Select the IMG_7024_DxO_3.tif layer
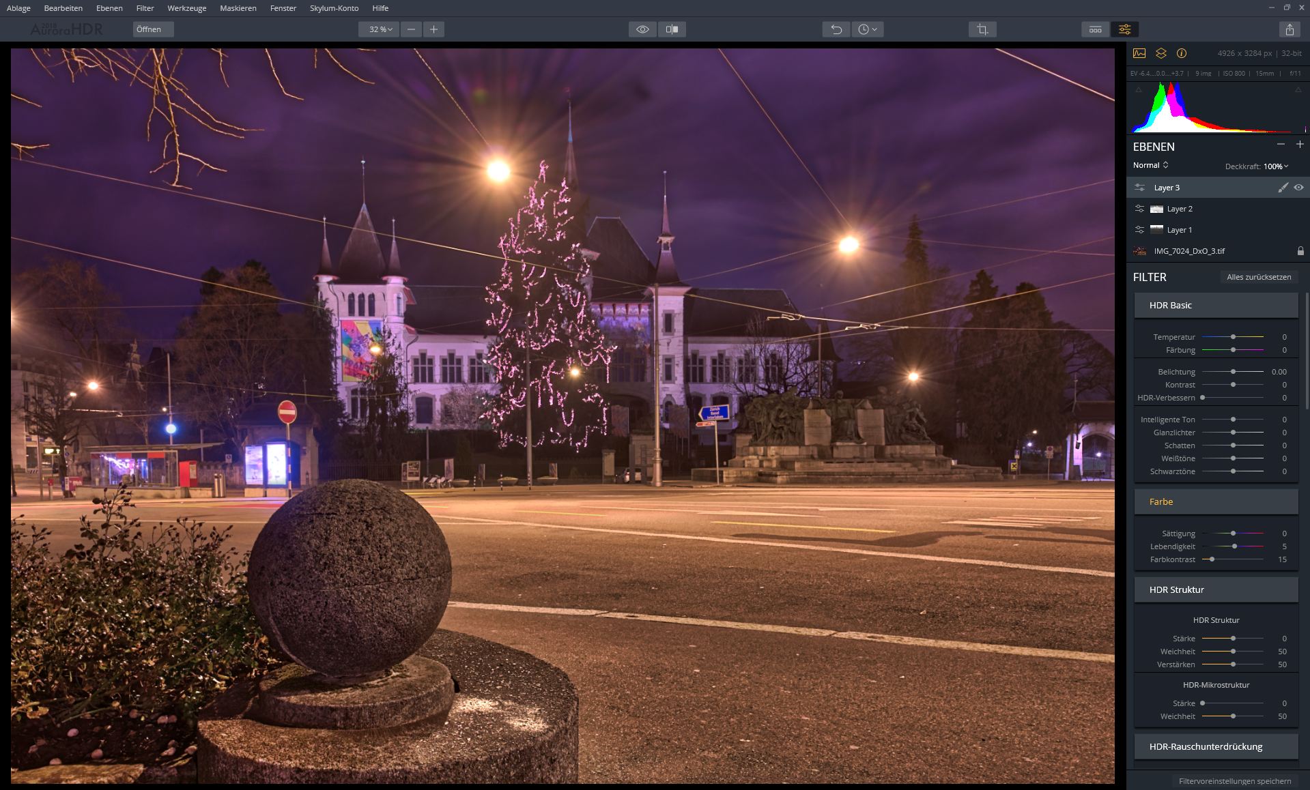This screenshot has width=1310, height=790. (x=1218, y=251)
